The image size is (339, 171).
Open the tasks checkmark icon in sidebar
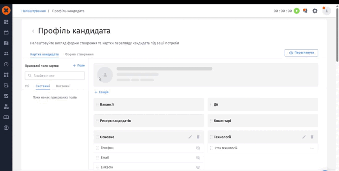7,85
